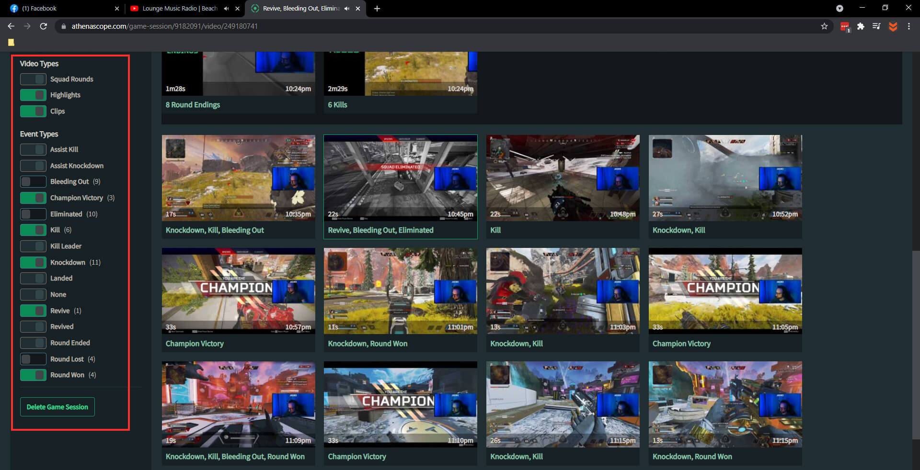
Task: Click the Knockdown, Kill, Bleeding Out, Round Won title
Action: [235, 457]
